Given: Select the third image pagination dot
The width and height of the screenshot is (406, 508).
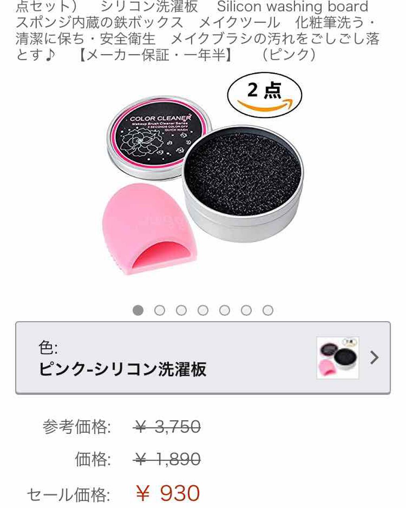Looking at the screenshot, I should pos(181,310).
